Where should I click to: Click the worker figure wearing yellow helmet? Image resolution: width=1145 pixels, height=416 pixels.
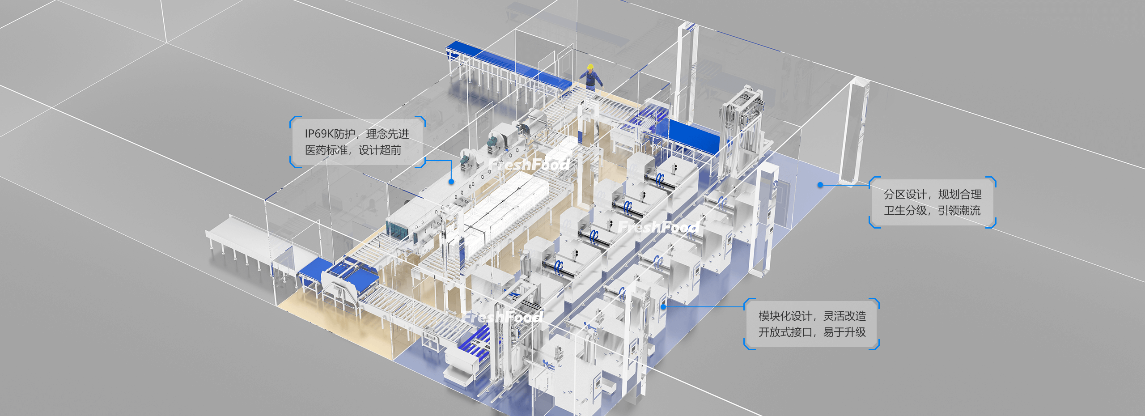point(591,77)
